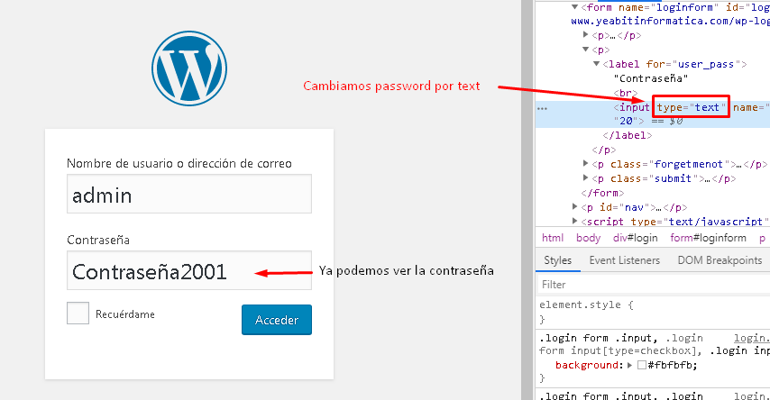Open the three-dot menu beside the input line
The width and height of the screenshot is (770, 400).
(543, 108)
